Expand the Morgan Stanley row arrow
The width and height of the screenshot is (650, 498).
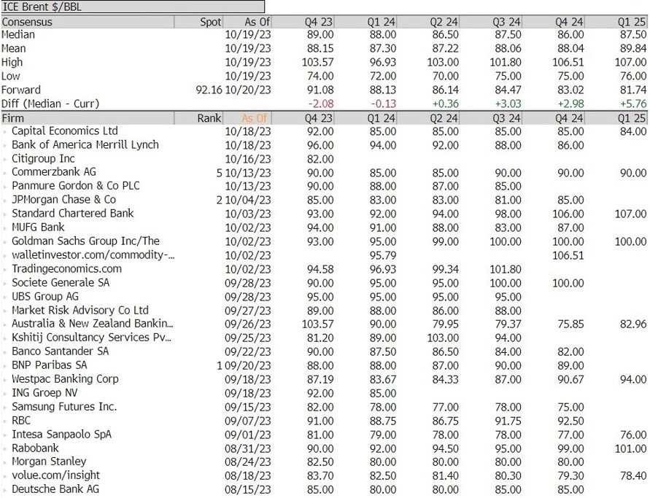(5, 462)
